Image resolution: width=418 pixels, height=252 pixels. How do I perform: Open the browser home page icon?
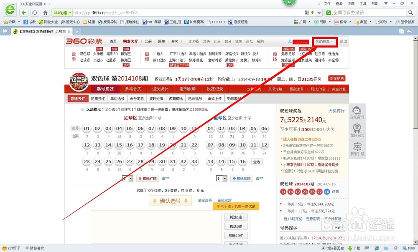pyautogui.click(x=45, y=13)
